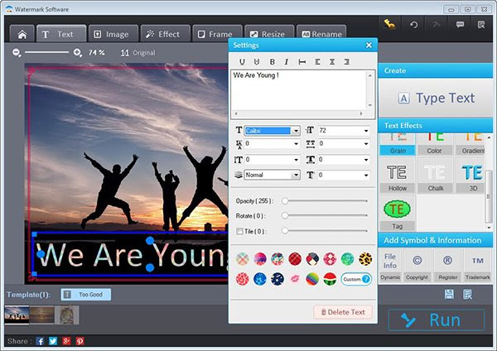The width and height of the screenshot is (497, 351).
Task: Align text center
Action: [332, 62]
